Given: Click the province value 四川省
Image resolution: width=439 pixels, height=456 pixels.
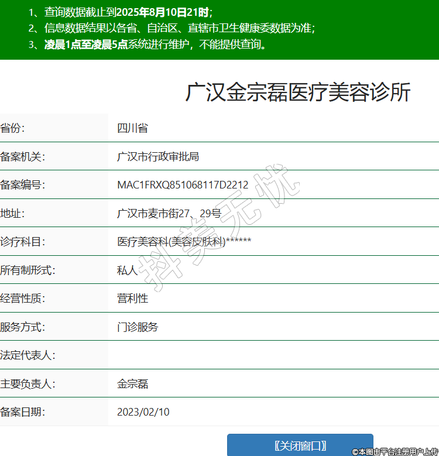Looking at the screenshot, I should [x=132, y=128].
